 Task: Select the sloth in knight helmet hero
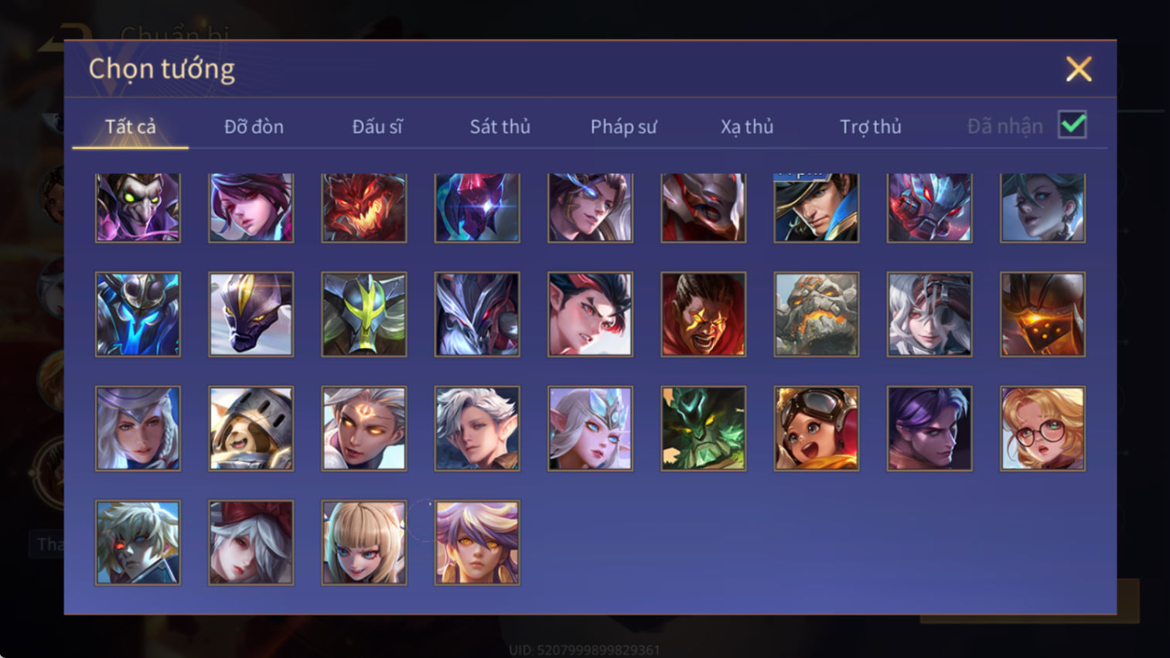pos(251,428)
